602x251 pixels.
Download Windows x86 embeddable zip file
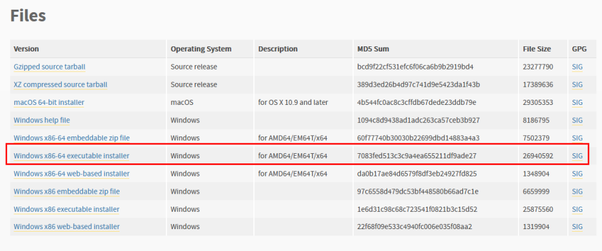pyautogui.click(x=67, y=191)
